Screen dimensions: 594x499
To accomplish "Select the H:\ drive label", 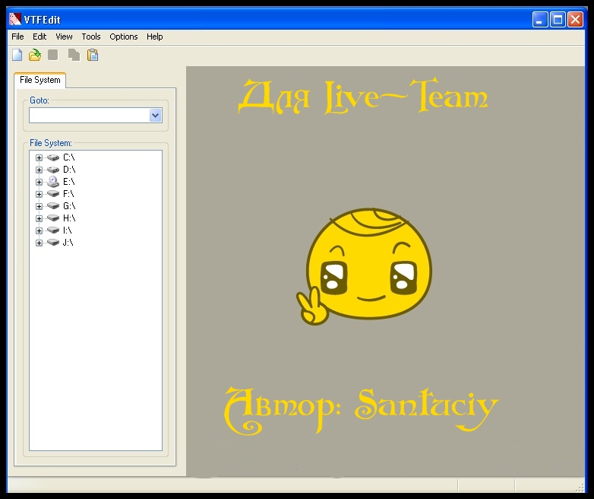I will pos(69,218).
